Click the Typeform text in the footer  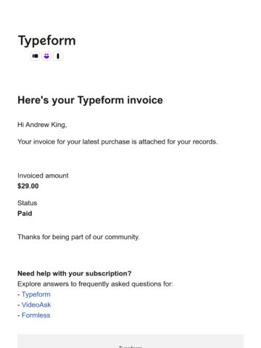coord(130,347)
